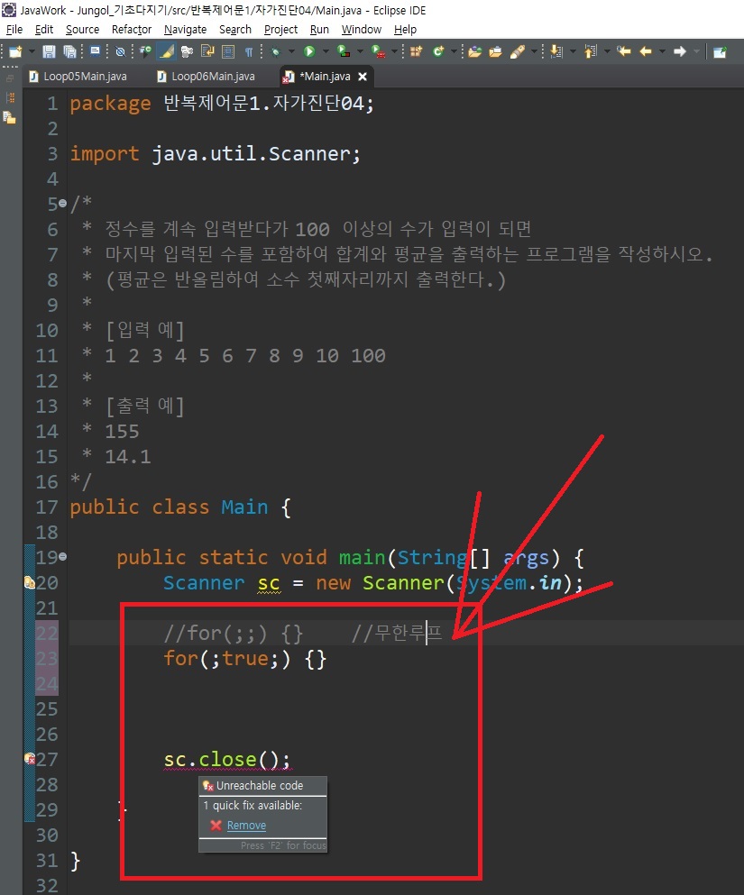Open the New wizard dropdown arrow
744x895 pixels.
click(x=32, y=52)
